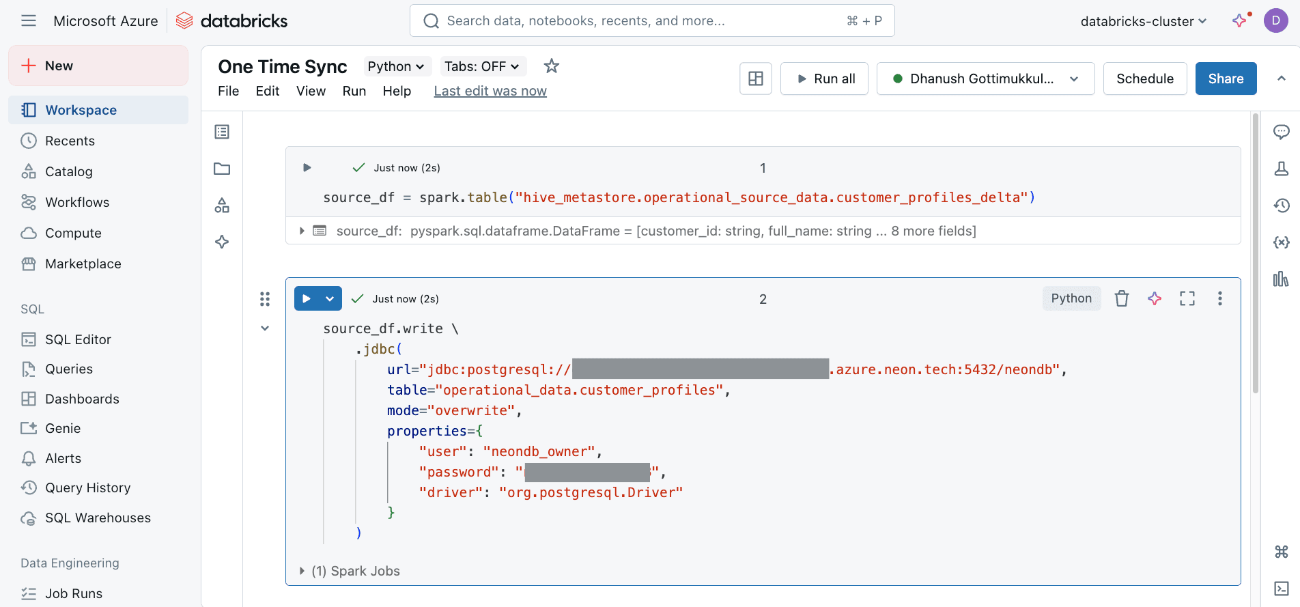The image size is (1300, 607).
Task: Open cell 2 kebab options menu
Action: [x=1220, y=298]
